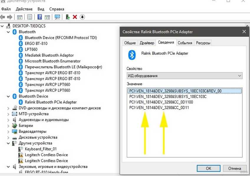Switch to the Драйвер tab
Viewport: 250px width, 176px height.
[x=147, y=43]
